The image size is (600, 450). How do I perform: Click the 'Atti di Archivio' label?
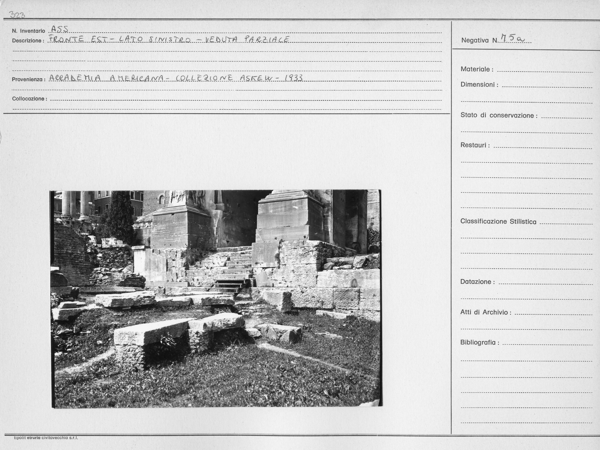(486, 312)
